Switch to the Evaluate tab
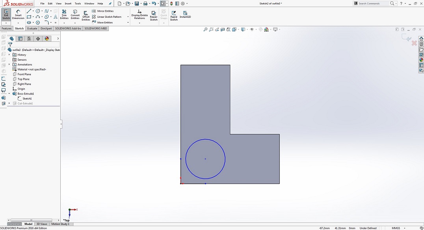 point(32,28)
